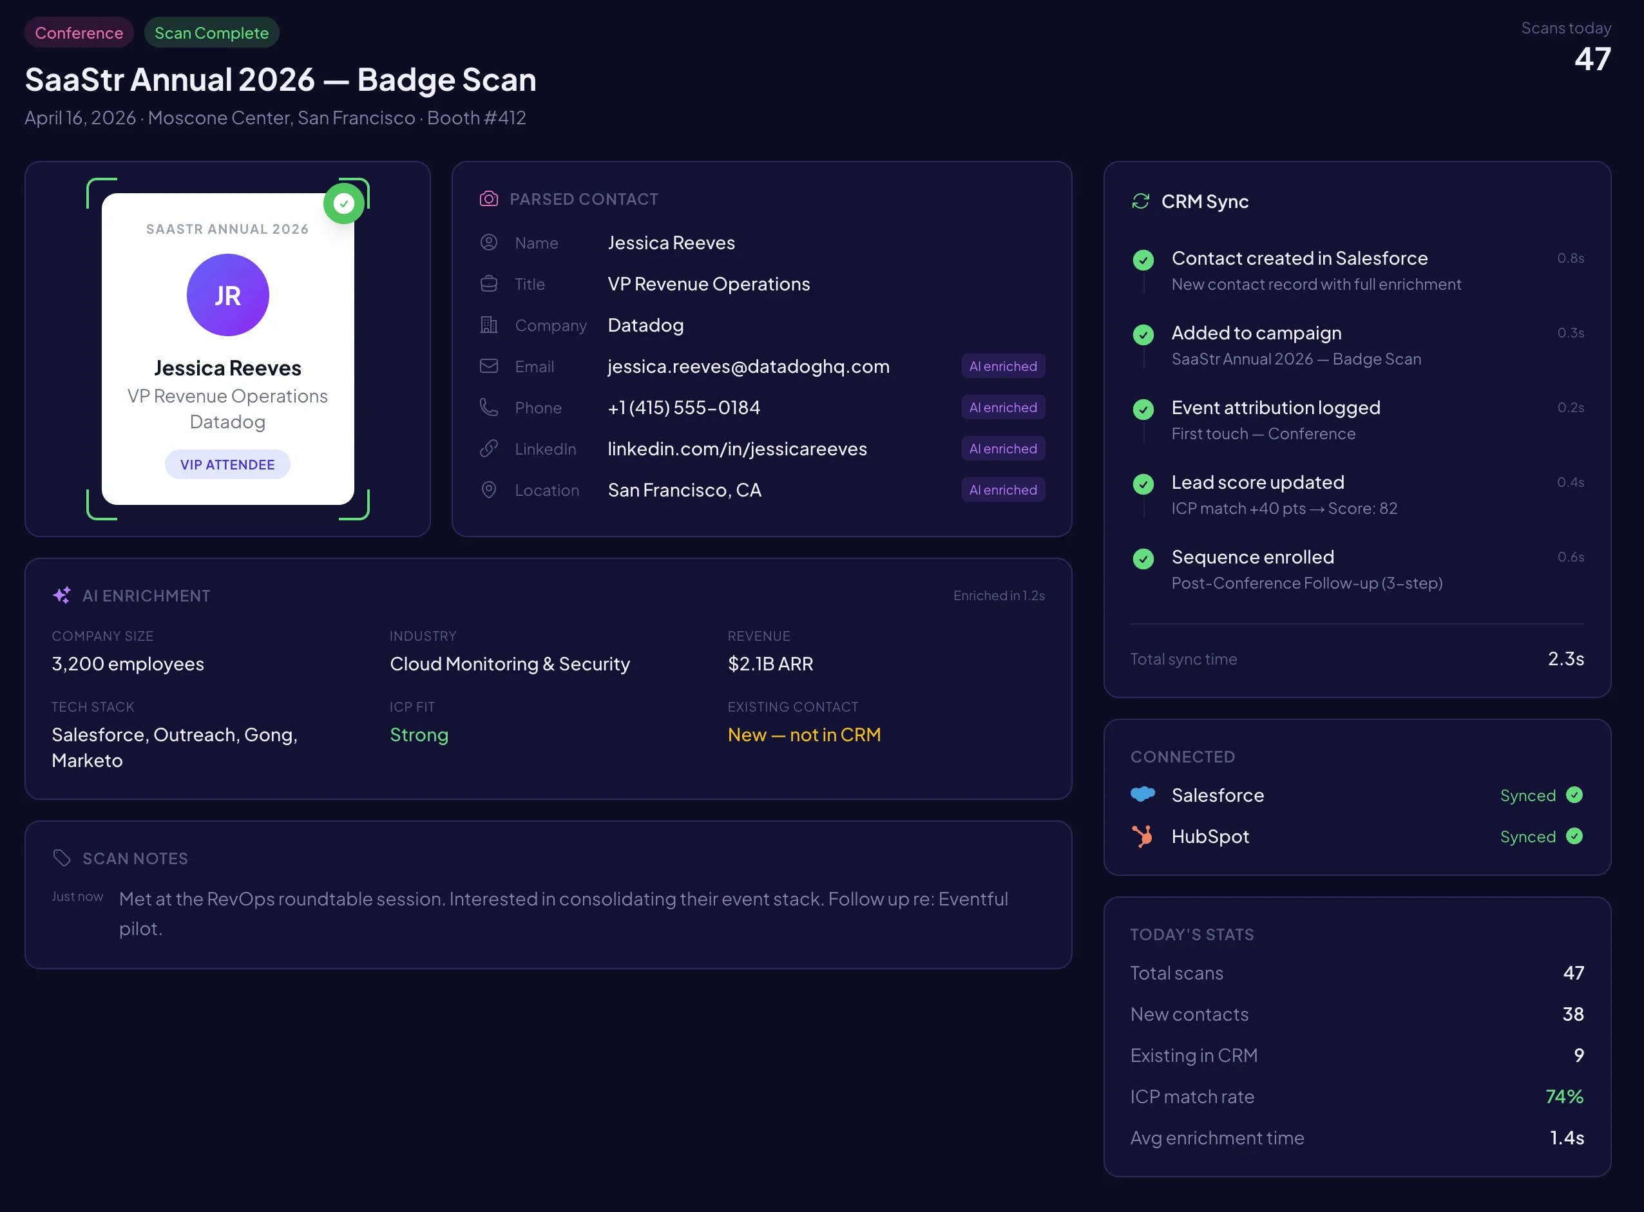Click the HubSpot sprocket icon
The width and height of the screenshot is (1644, 1212).
1143,836
